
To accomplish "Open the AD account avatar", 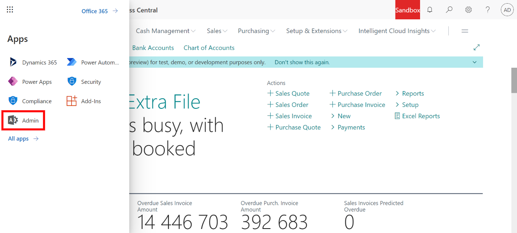I will point(507,10).
